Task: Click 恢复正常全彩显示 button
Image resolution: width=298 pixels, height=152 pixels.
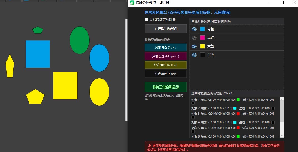Action: tap(166, 87)
